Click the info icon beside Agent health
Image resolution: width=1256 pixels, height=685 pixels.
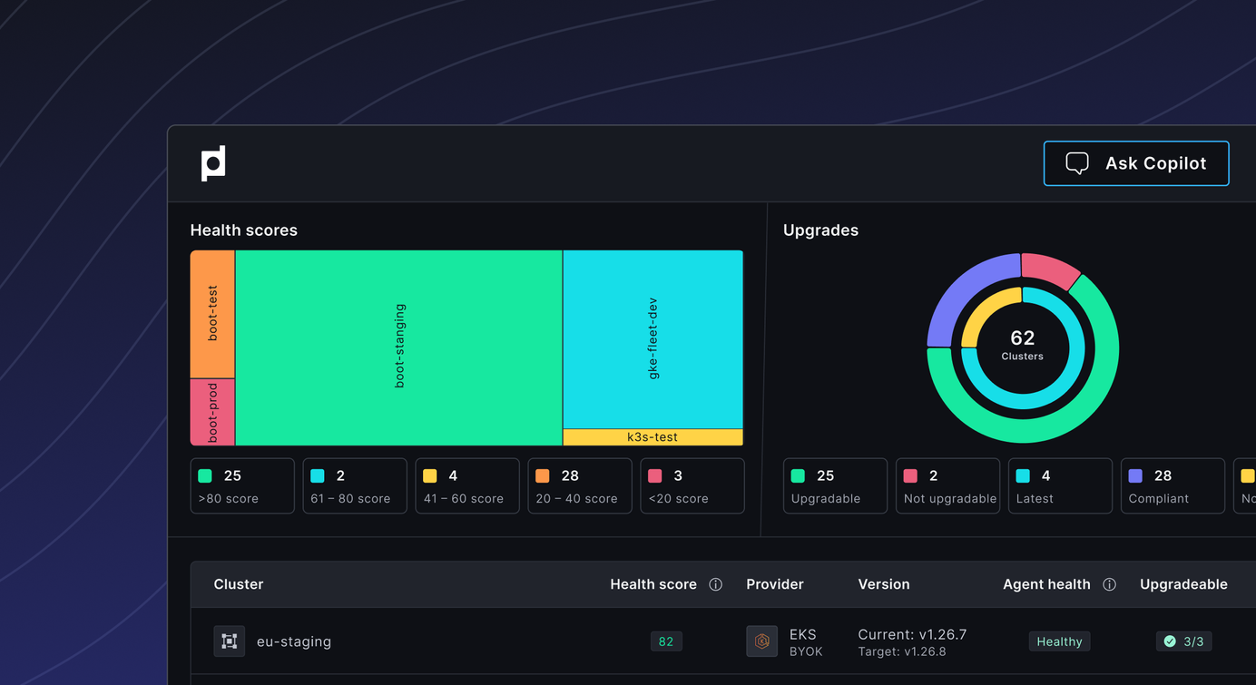click(1109, 584)
